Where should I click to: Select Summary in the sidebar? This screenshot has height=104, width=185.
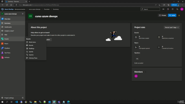tap(12, 23)
